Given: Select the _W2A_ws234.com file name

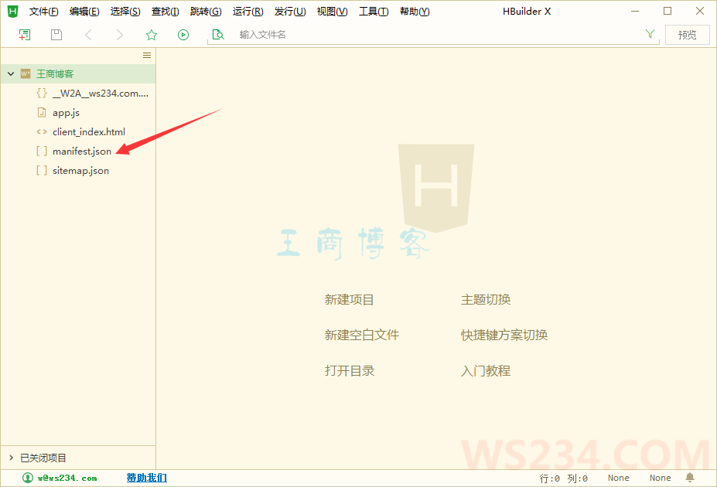Looking at the screenshot, I should point(101,94).
